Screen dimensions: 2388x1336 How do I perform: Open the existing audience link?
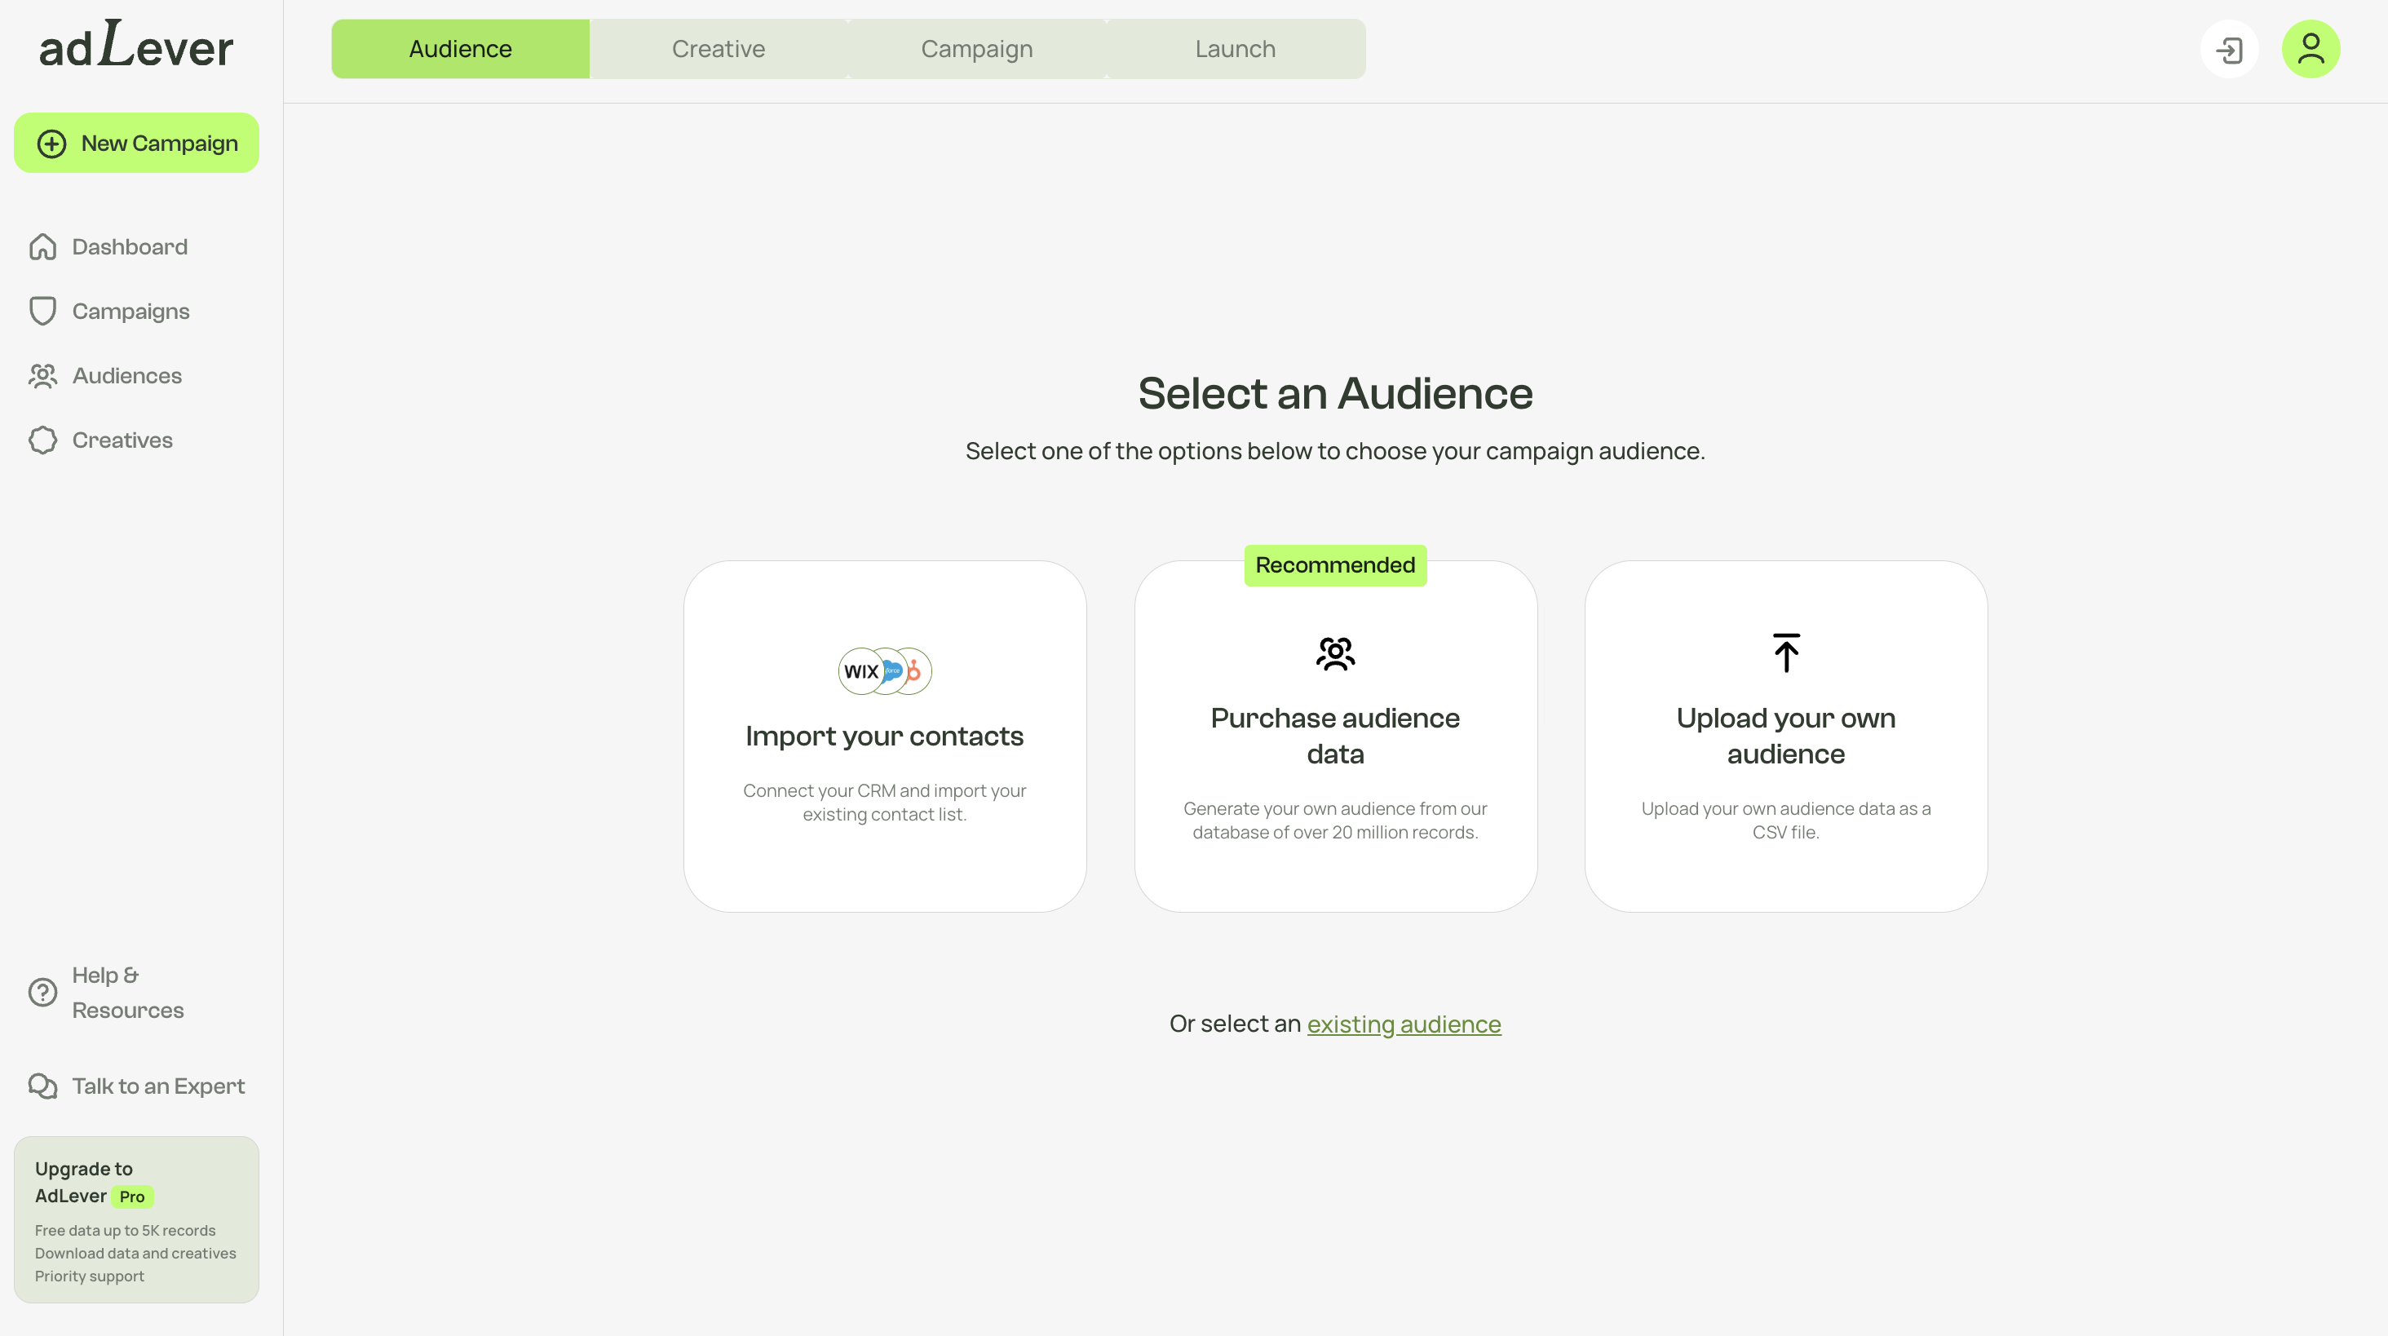coord(1404,1024)
